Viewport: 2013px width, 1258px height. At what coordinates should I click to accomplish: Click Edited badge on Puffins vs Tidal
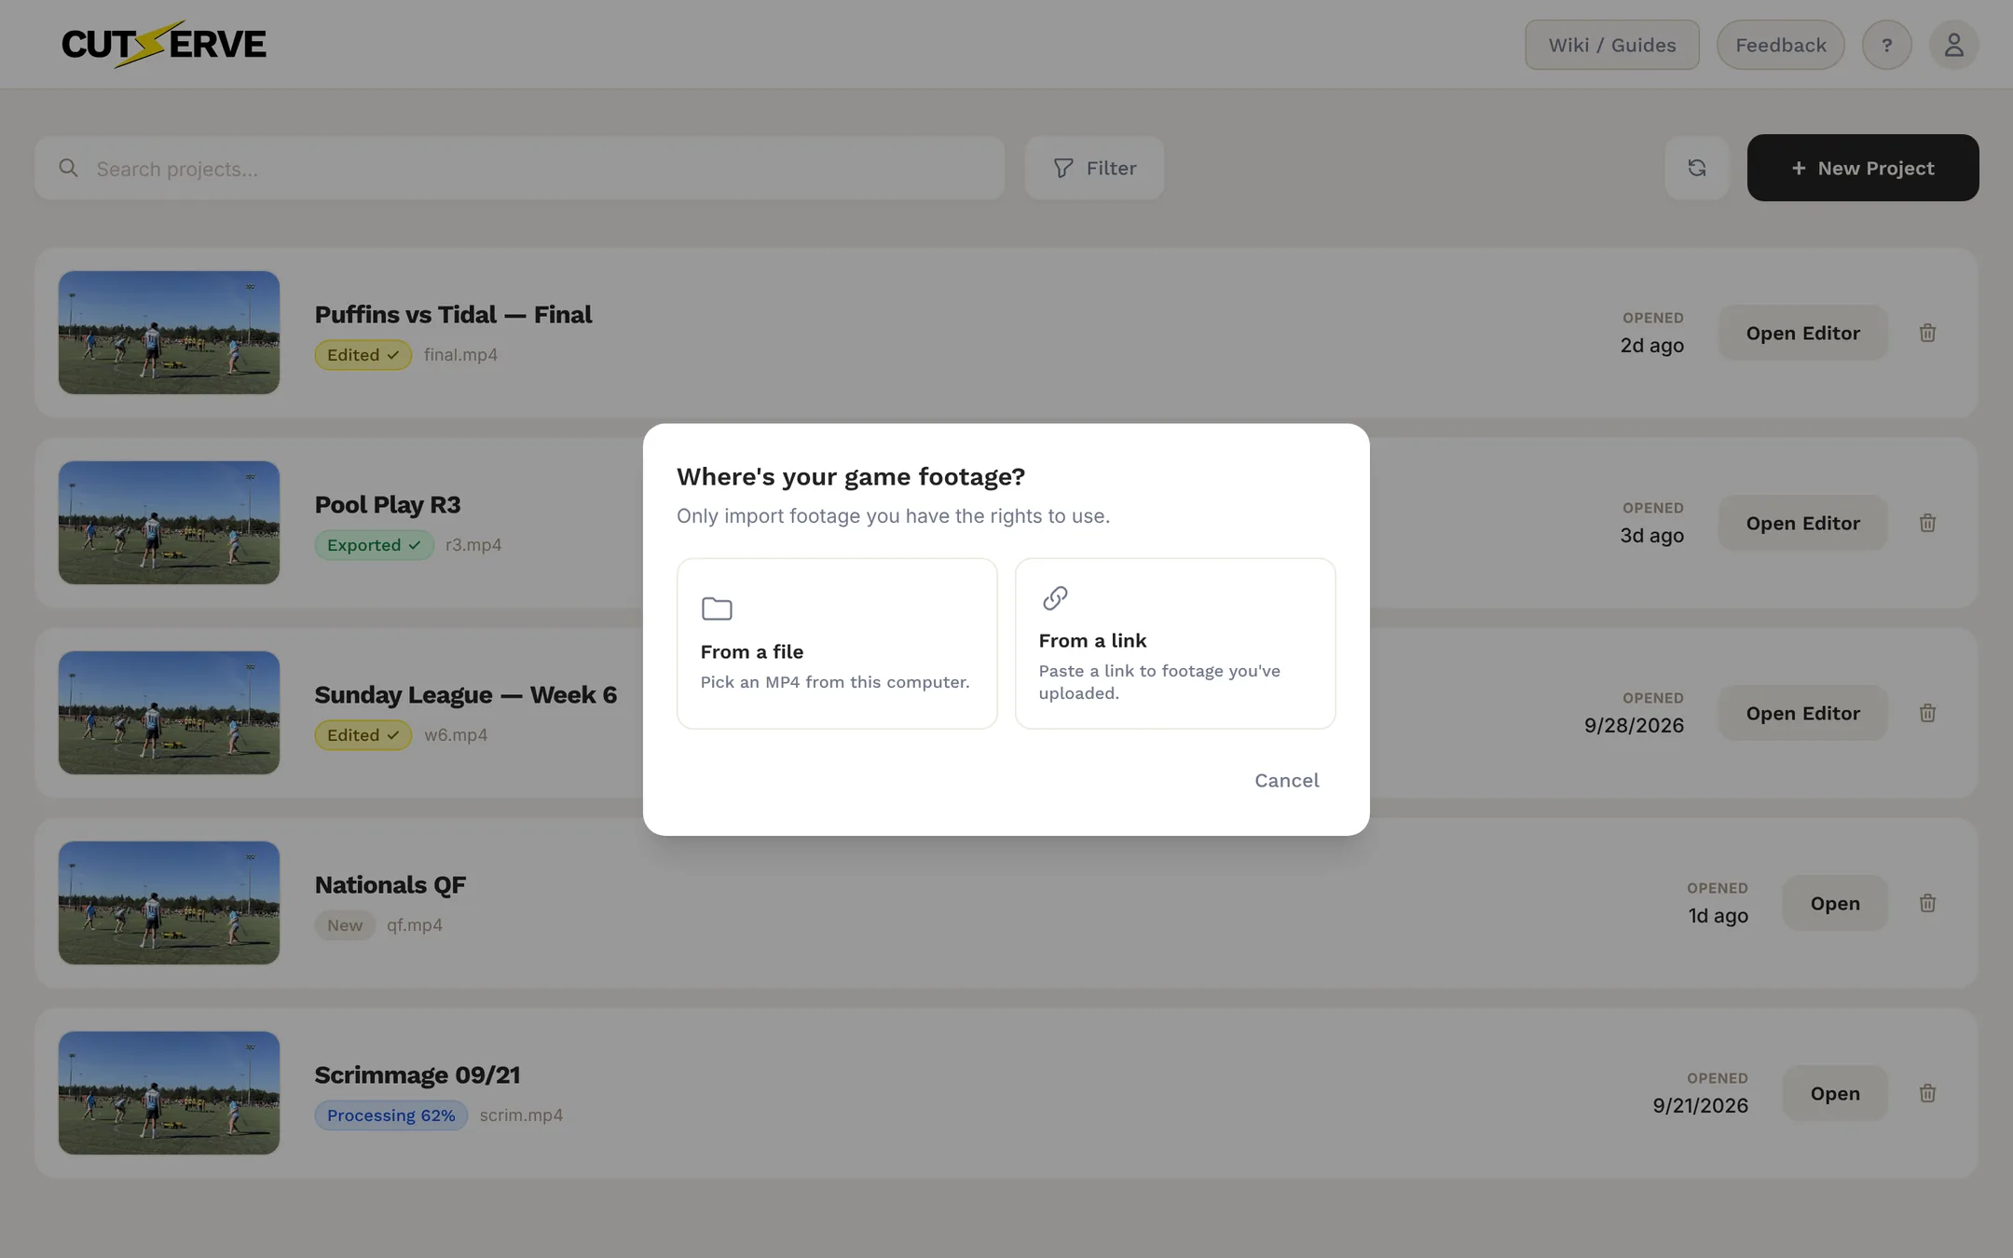click(x=363, y=355)
